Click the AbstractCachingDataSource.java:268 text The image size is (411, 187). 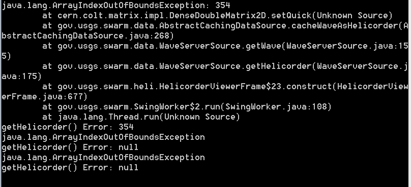coord(88,36)
